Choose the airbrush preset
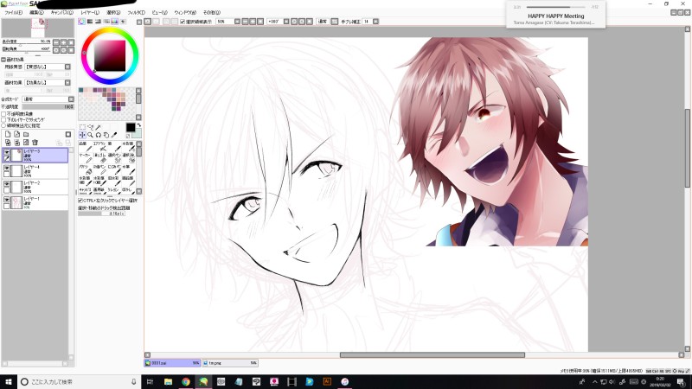The image size is (692, 389). (x=101, y=147)
